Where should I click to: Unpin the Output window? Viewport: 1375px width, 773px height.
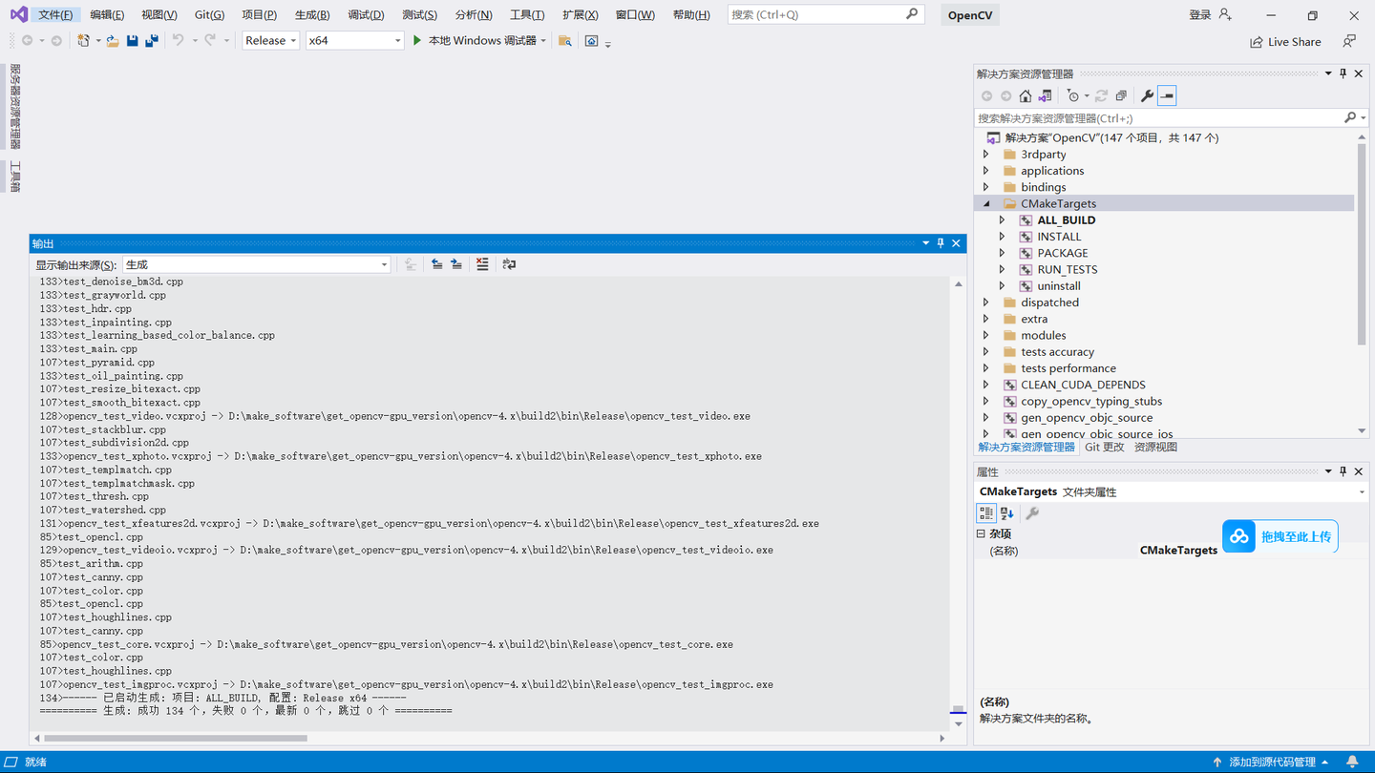[940, 242]
